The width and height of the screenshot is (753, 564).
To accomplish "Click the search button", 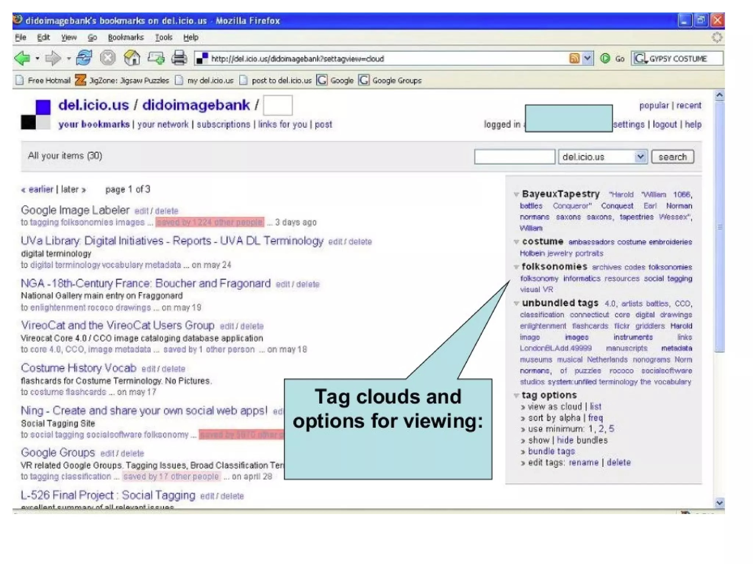I will 672,157.
